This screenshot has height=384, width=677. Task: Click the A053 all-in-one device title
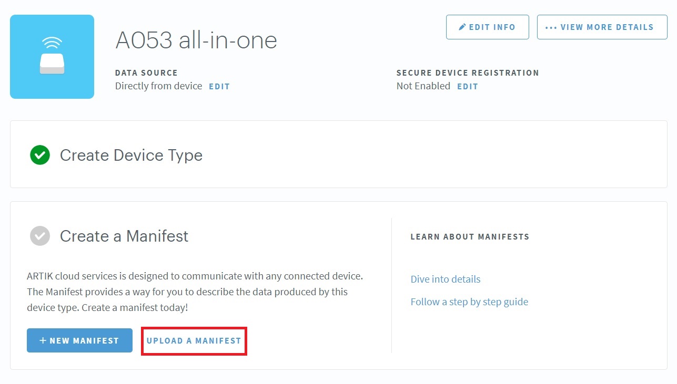coord(196,40)
